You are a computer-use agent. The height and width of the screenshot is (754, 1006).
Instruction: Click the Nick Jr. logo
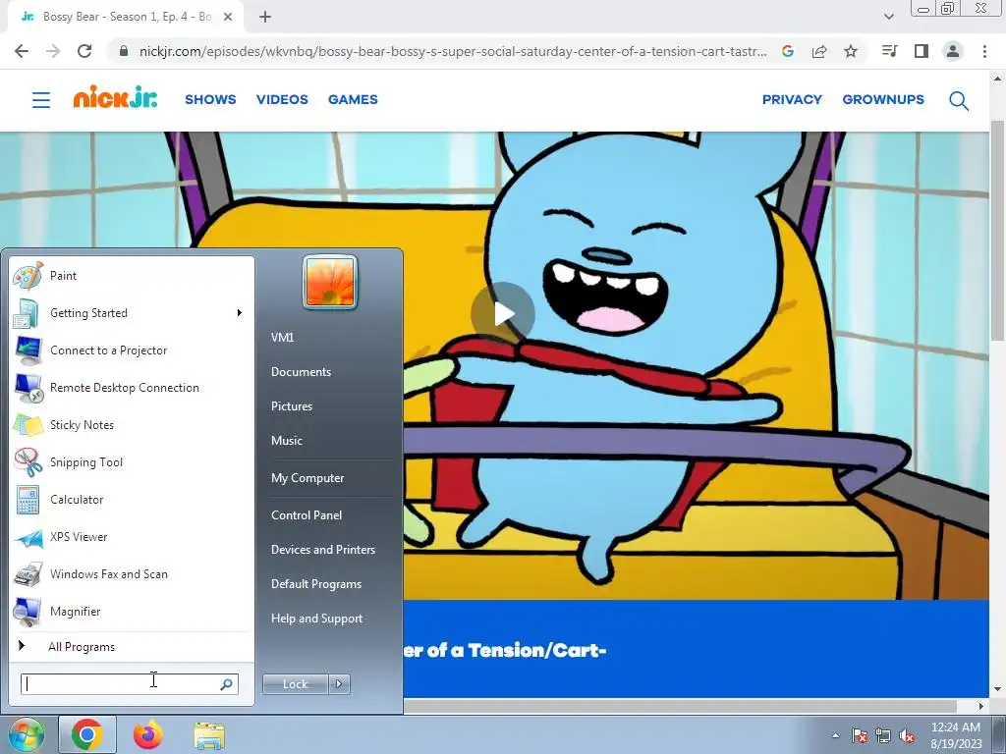pos(115,97)
